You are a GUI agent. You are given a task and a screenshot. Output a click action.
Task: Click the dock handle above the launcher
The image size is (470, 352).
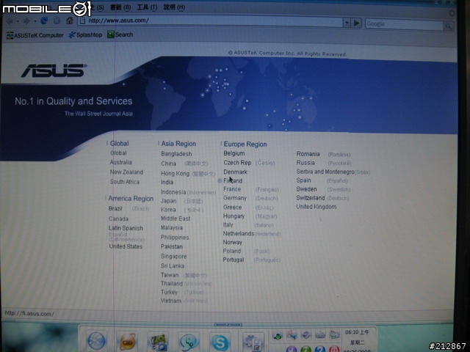(x=228, y=324)
